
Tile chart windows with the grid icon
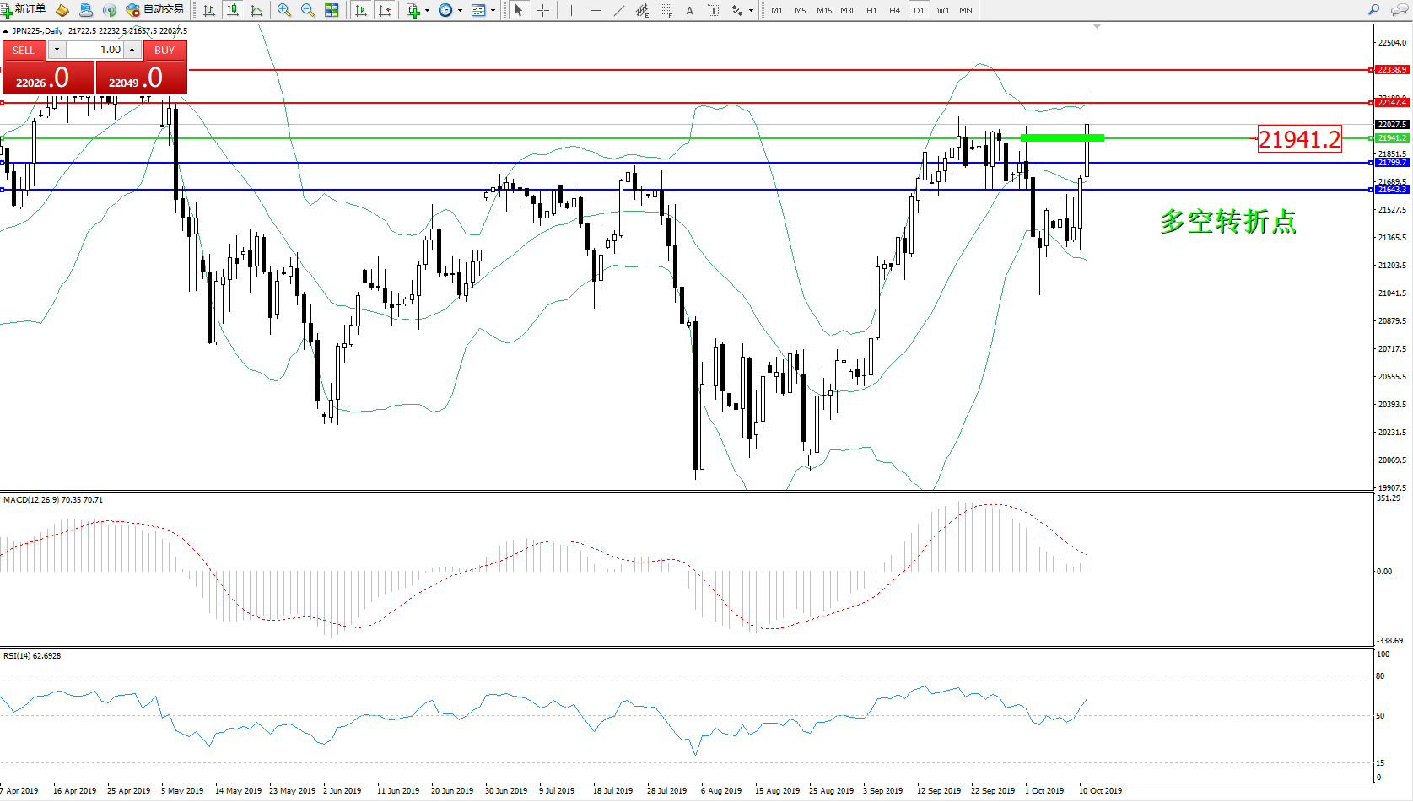click(x=332, y=10)
